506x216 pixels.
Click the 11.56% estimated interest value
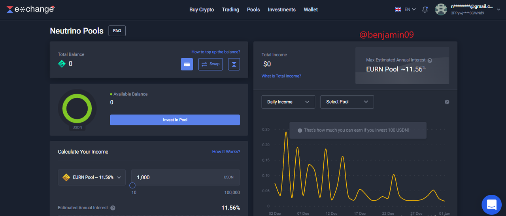230,208
